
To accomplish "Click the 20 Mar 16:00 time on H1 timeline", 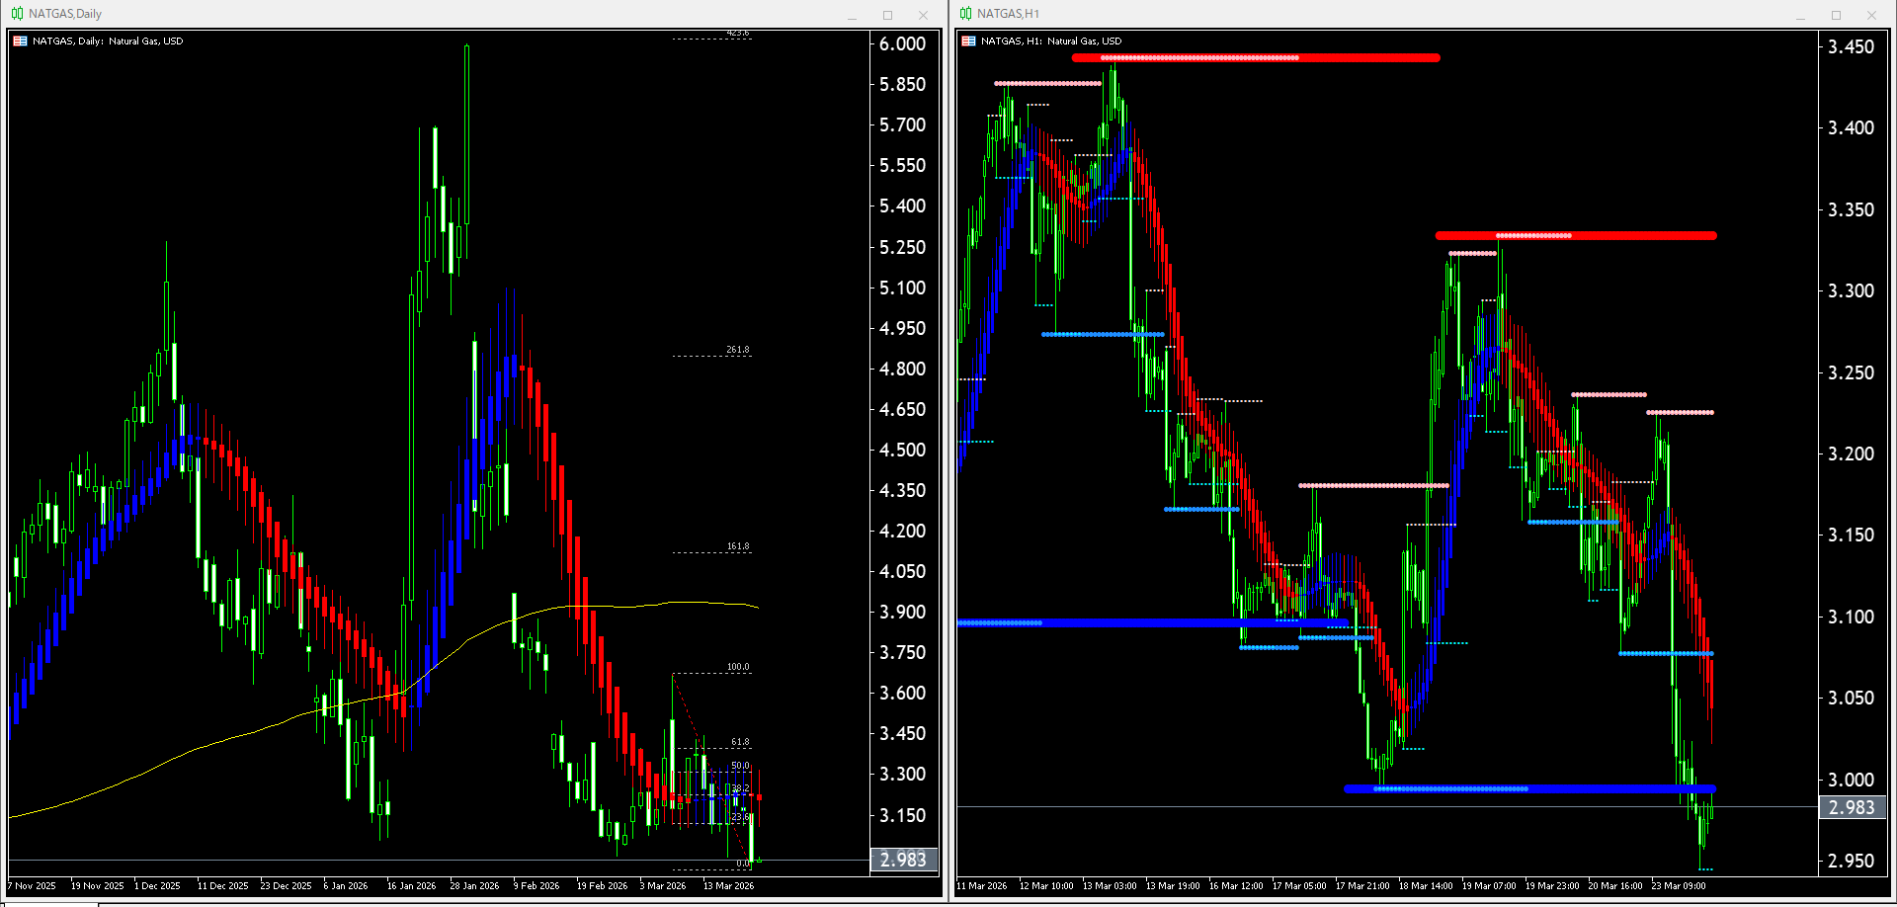I will pos(1615,886).
